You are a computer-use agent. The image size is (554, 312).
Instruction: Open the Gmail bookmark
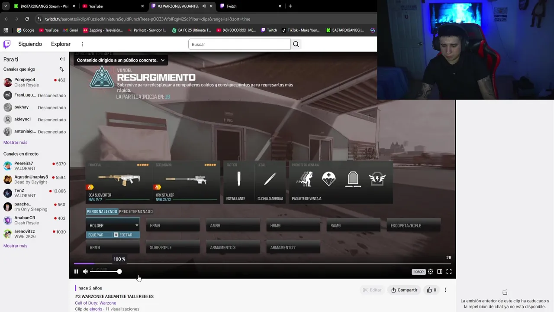pos(71,30)
